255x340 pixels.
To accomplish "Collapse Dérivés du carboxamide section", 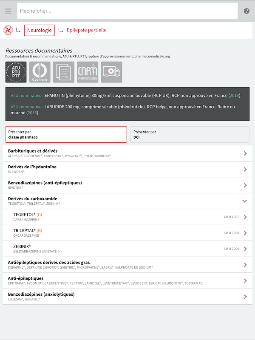I will (x=127, y=201).
